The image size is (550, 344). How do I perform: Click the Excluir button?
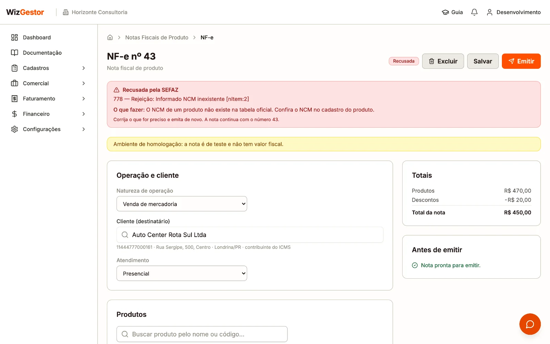443,61
